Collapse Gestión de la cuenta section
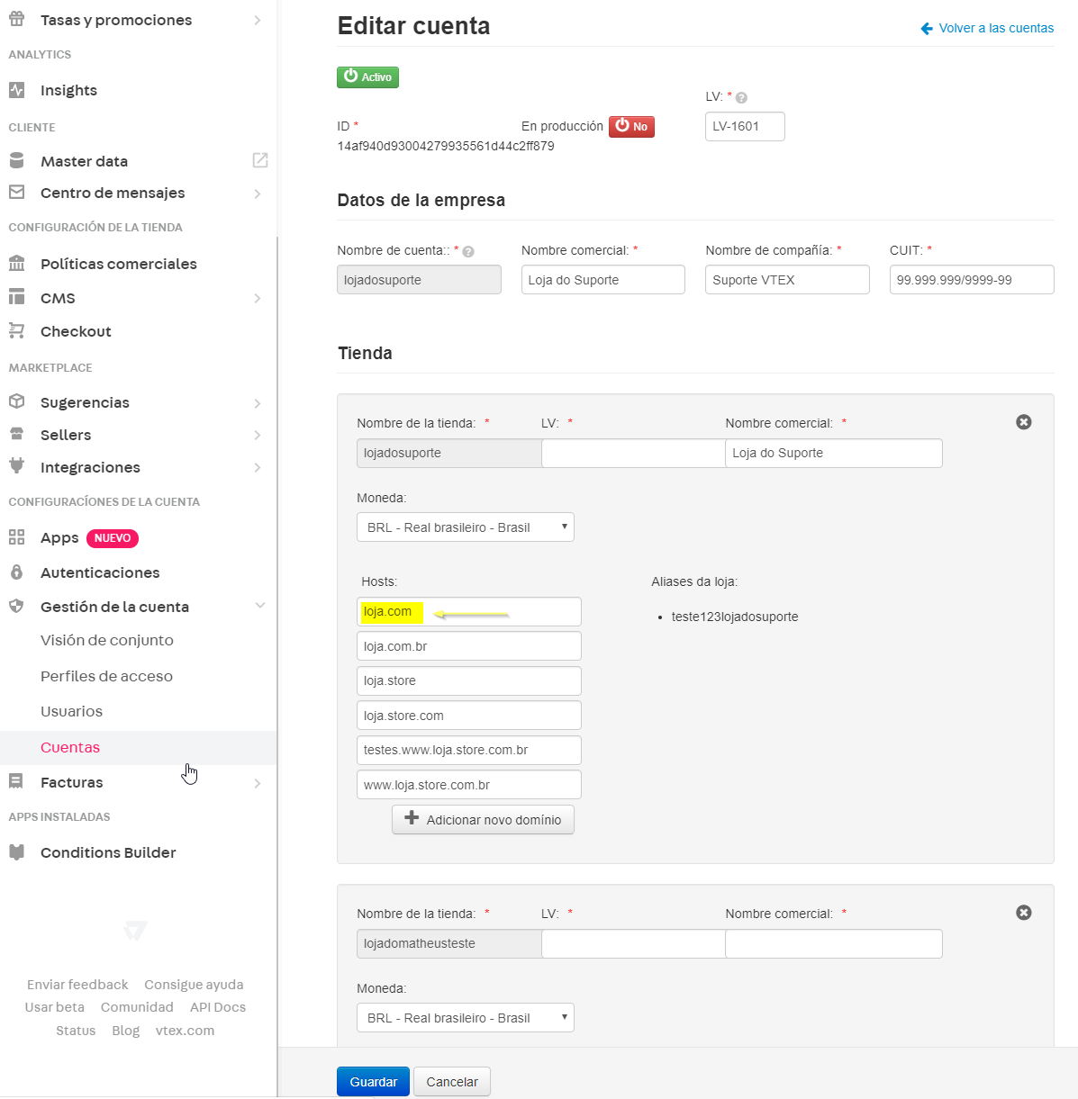Image resolution: width=1078 pixels, height=1099 pixels. click(x=259, y=606)
